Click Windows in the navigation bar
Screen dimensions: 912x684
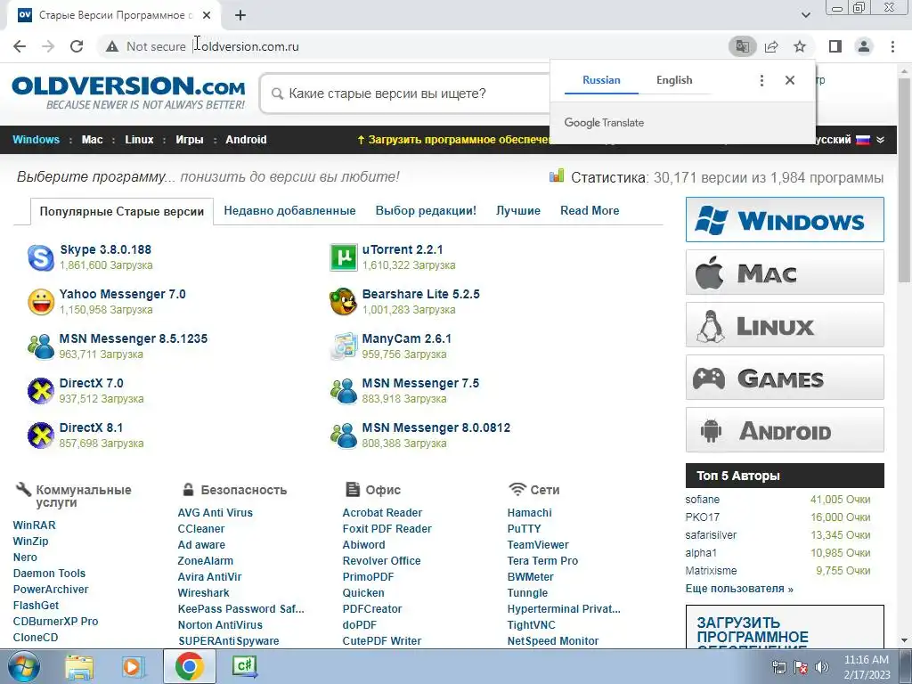click(36, 140)
